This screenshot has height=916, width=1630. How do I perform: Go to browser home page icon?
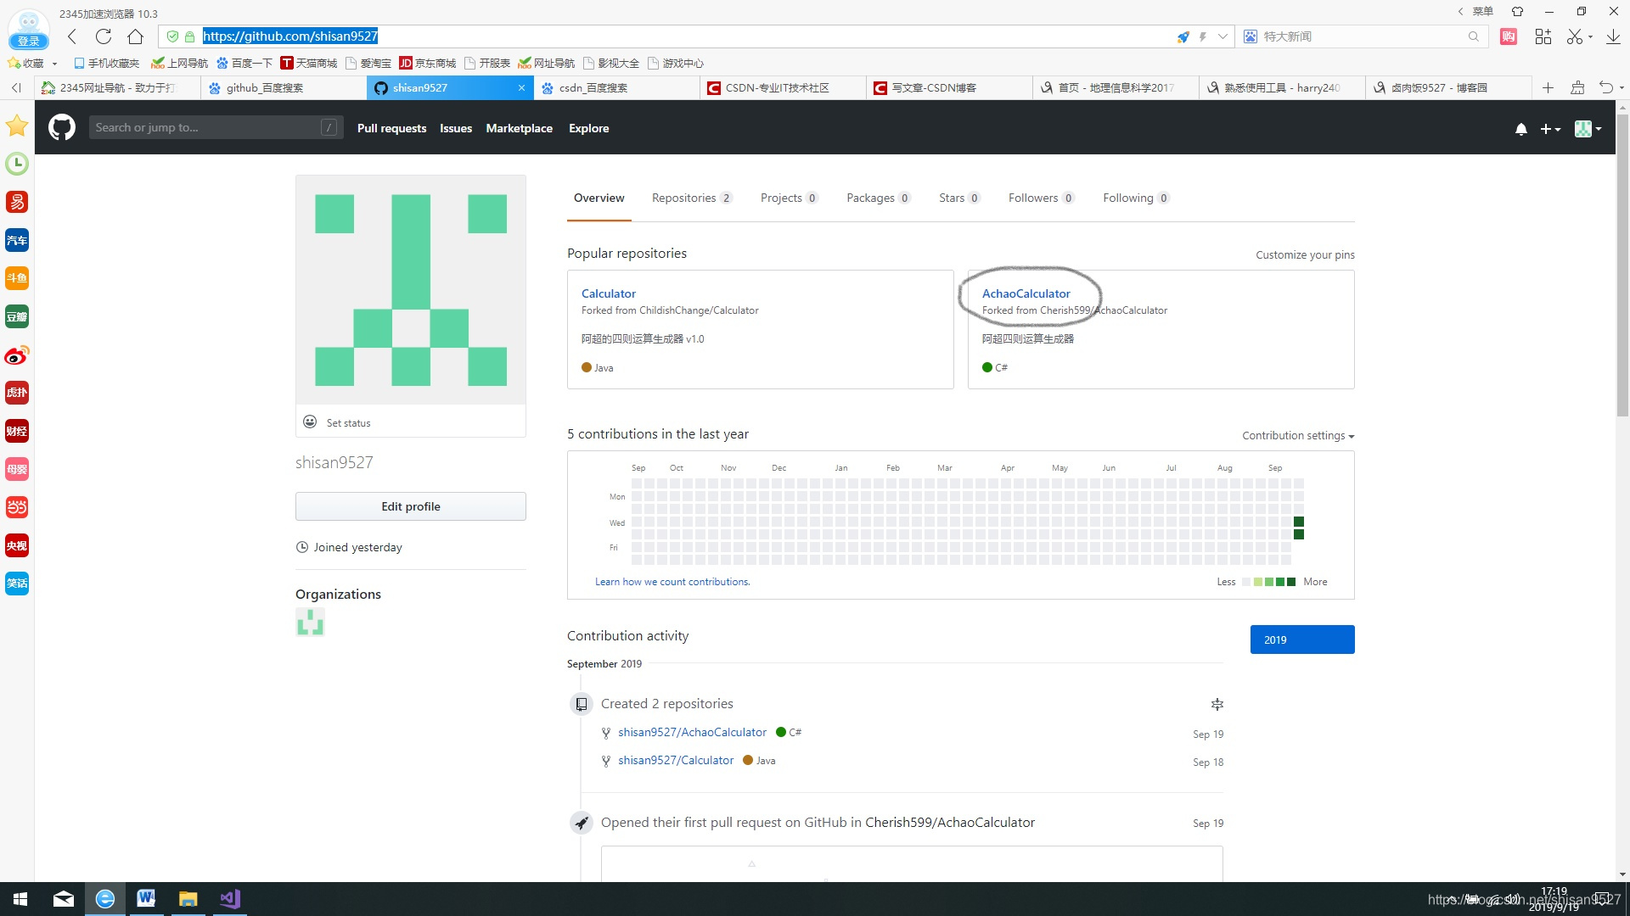pyautogui.click(x=135, y=36)
